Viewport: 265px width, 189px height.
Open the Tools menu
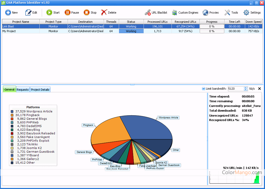(x=227, y=13)
